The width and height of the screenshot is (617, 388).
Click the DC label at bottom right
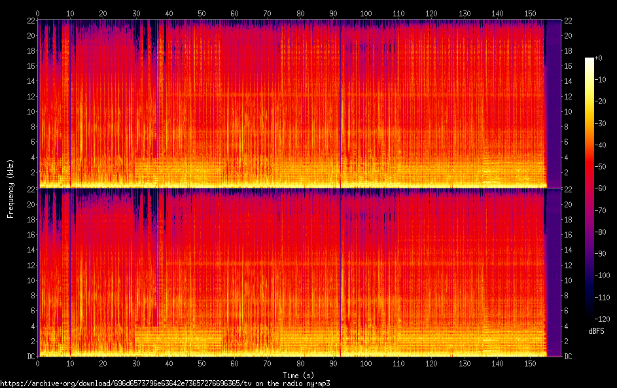[x=569, y=356]
